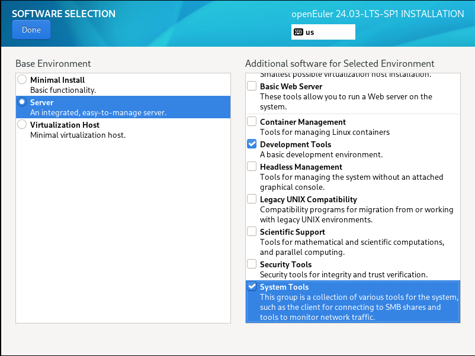Image resolution: width=475 pixels, height=356 pixels.
Task: Select the Server radio button
Action: [22, 102]
